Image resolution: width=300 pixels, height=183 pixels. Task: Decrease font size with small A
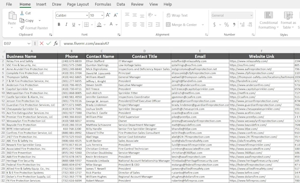pyautogui.click(x=116, y=15)
